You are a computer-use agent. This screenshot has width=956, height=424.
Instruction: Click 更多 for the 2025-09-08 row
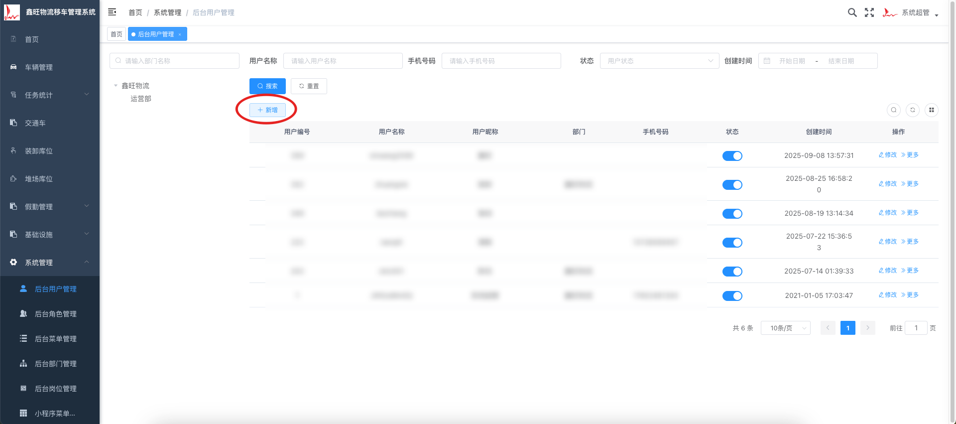click(x=910, y=155)
